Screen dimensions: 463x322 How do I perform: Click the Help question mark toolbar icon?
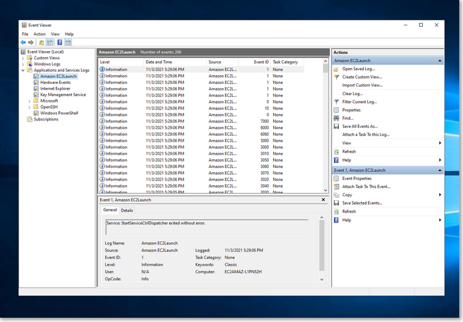[x=60, y=42]
